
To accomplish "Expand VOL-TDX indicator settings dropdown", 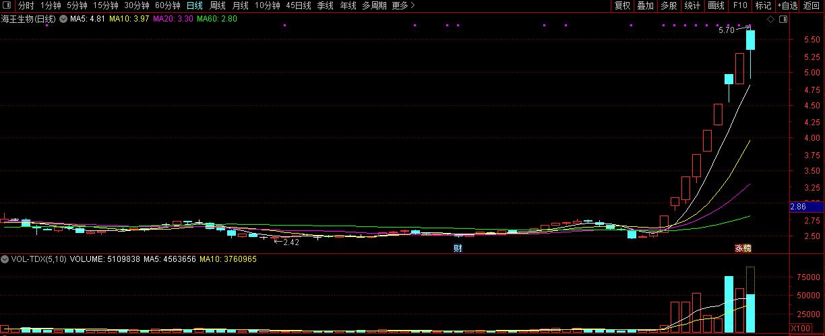I will tap(5, 259).
